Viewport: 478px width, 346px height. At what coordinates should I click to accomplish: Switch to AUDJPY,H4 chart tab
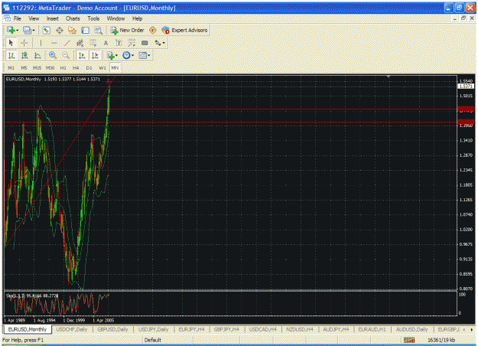(x=336, y=329)
